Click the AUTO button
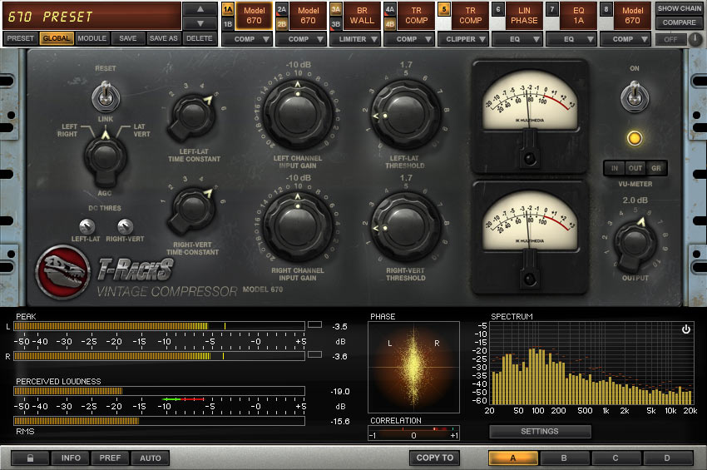 [151, 458]
